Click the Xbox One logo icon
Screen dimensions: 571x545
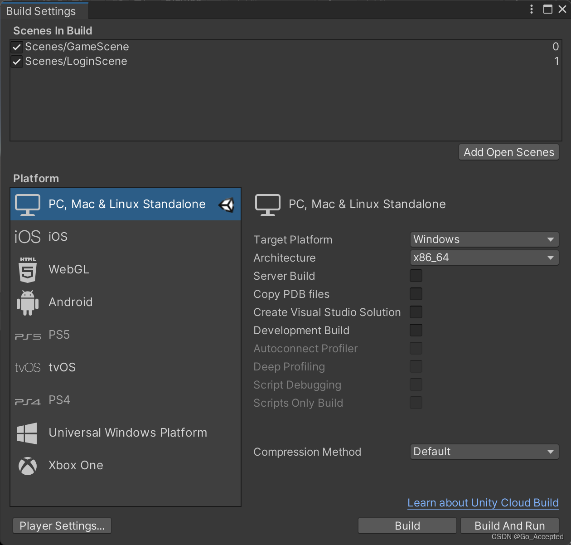28,466
